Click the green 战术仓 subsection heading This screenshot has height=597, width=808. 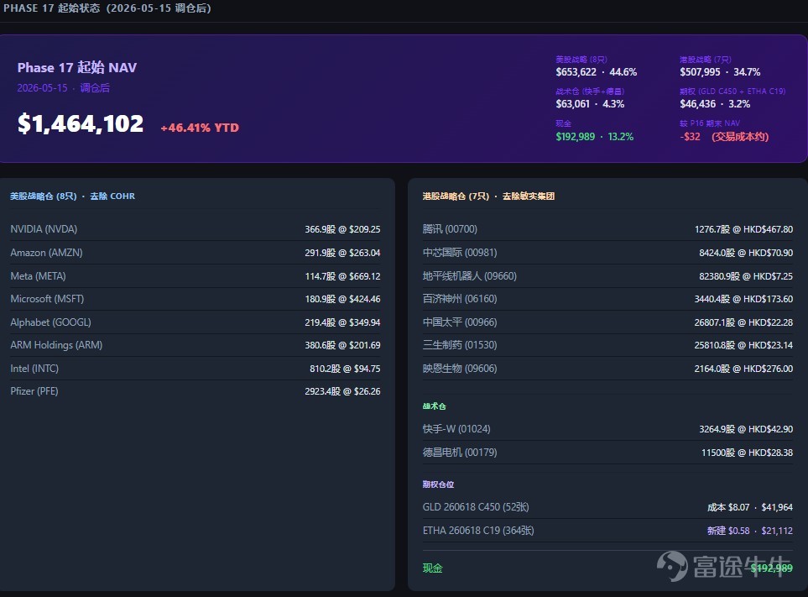point(434,406)
